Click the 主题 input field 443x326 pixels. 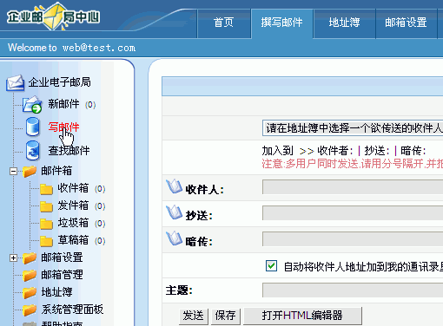pyautogui.click(x=353, y=290)
